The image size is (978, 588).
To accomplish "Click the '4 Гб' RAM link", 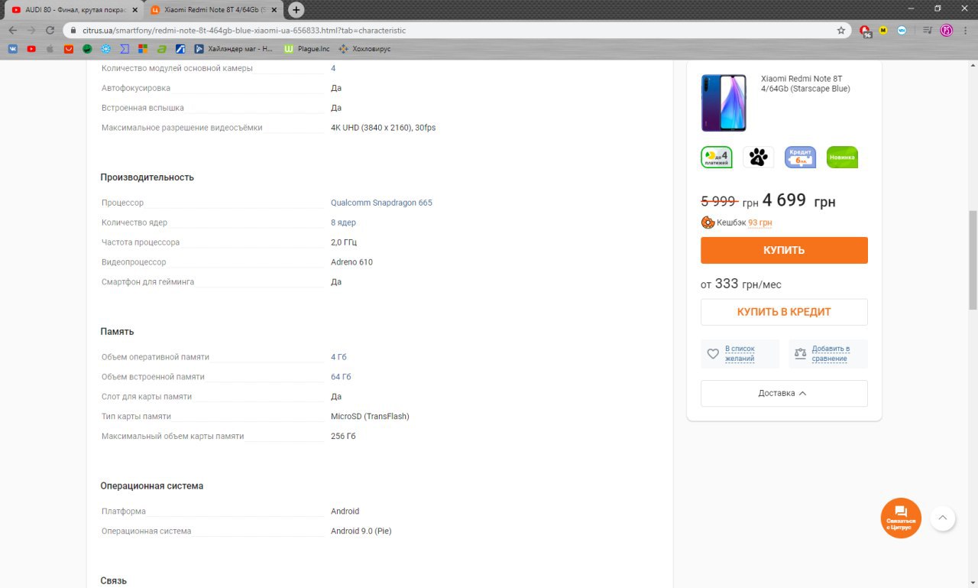I will (x=338, y=357).
